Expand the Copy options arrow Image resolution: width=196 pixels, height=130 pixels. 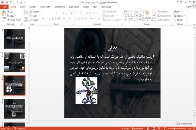(x=16, y=16)
